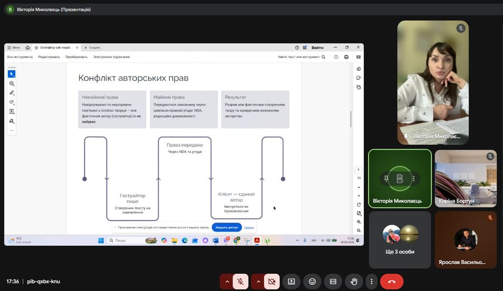
Task: Zoom in with right panel magnifier plus
Action: coord(359,222)
